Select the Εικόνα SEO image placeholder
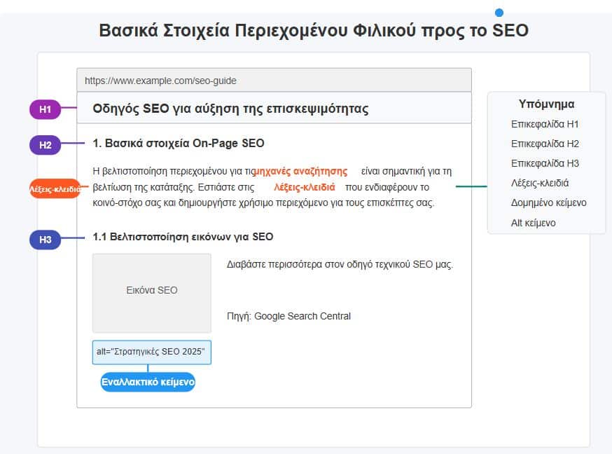Screen dimensions: 612x454 tap(152, 290)
